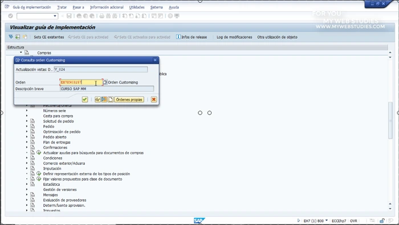Click the Cancel round arrow icon in toolbar
Viewport: 399px width, 225px height.
(x=92, y=16)
